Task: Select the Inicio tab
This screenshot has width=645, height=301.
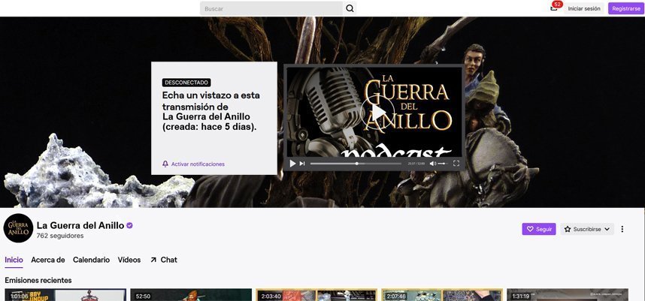Action: [x=14, y=260]
